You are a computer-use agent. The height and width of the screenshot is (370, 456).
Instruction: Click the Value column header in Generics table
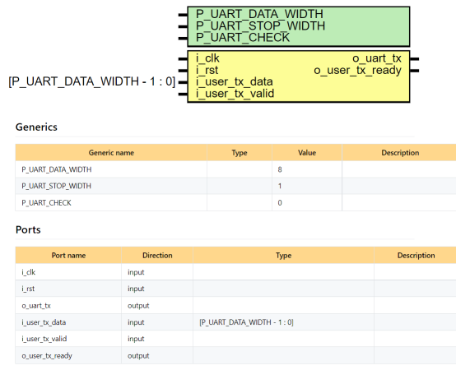click(307, 152)
